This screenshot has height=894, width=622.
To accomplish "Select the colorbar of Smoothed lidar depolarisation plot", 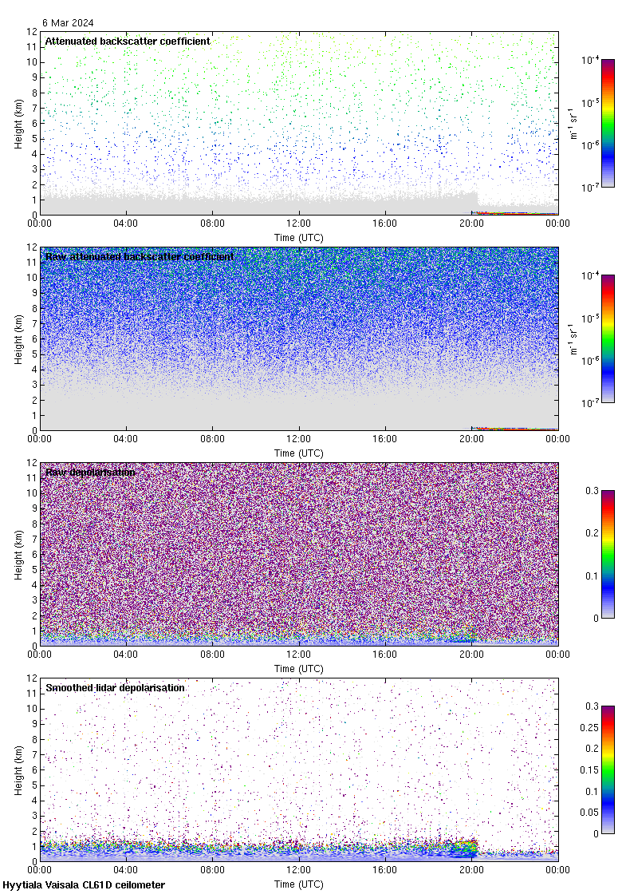I will (607, 769).
